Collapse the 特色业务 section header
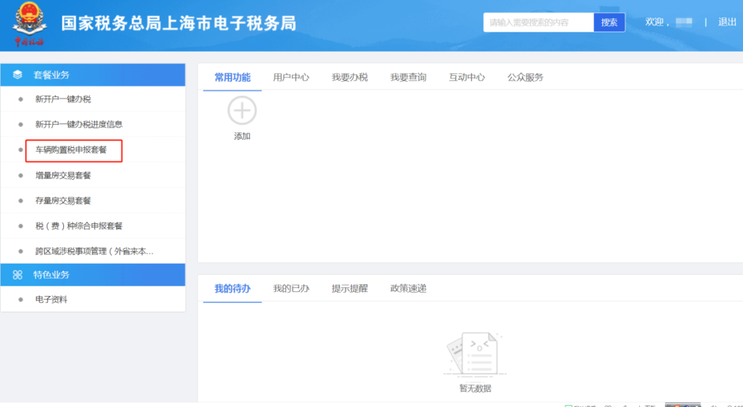The height and width of the screenshot is (407, 743). 93,275
